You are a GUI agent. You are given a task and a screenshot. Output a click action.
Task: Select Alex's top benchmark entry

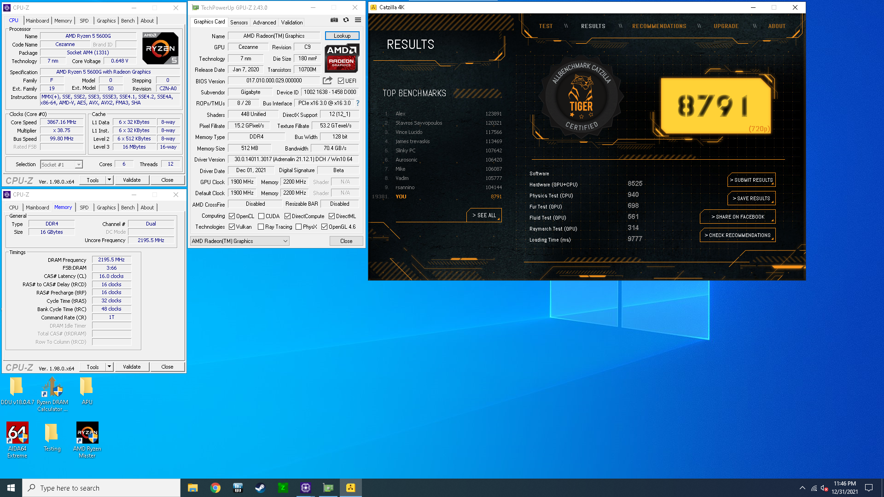pos(443,114)
